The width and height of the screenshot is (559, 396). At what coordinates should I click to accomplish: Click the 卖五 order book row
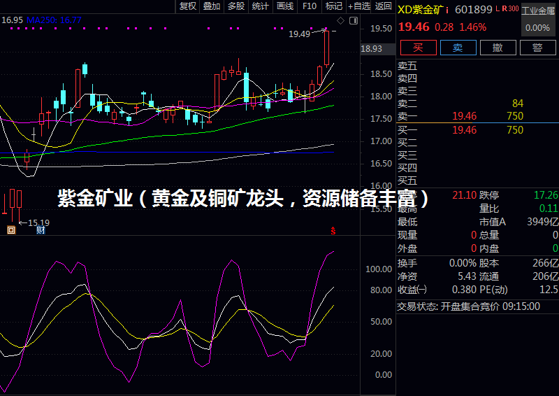click(478, 66)
